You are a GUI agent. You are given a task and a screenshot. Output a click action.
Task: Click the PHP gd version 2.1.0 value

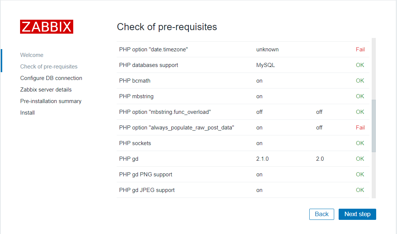click(262, 159)
